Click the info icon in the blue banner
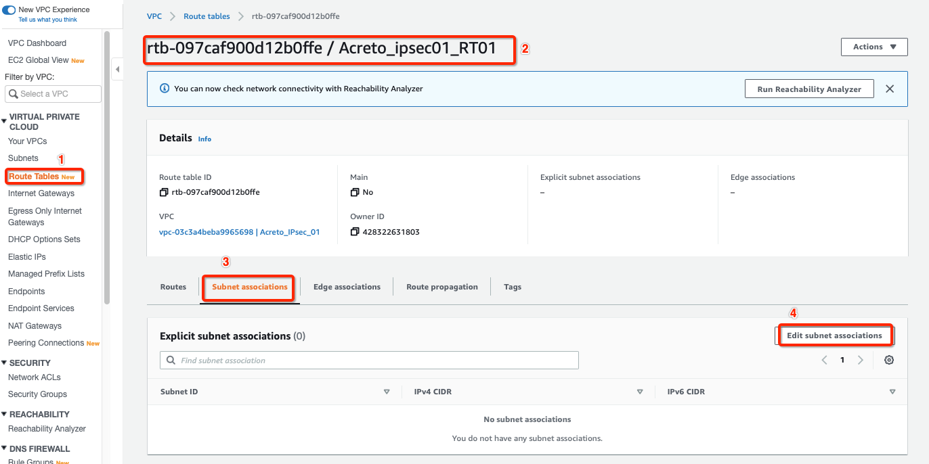This screenshot has height=464, width=929. coord(164,89)
